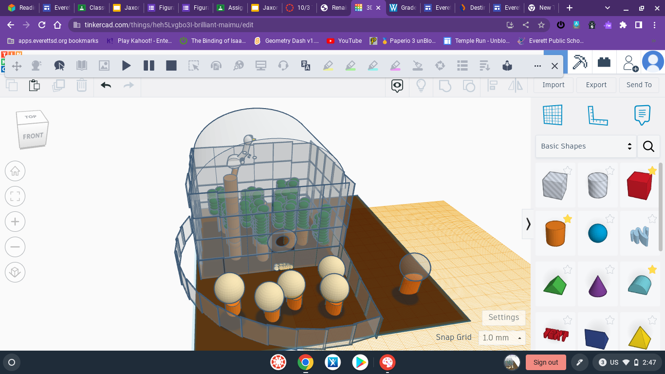Toggle visibility of hidden objects with the bulb
Screen dimensions: 665x374
pyautogui.click(x=421, y=86)
